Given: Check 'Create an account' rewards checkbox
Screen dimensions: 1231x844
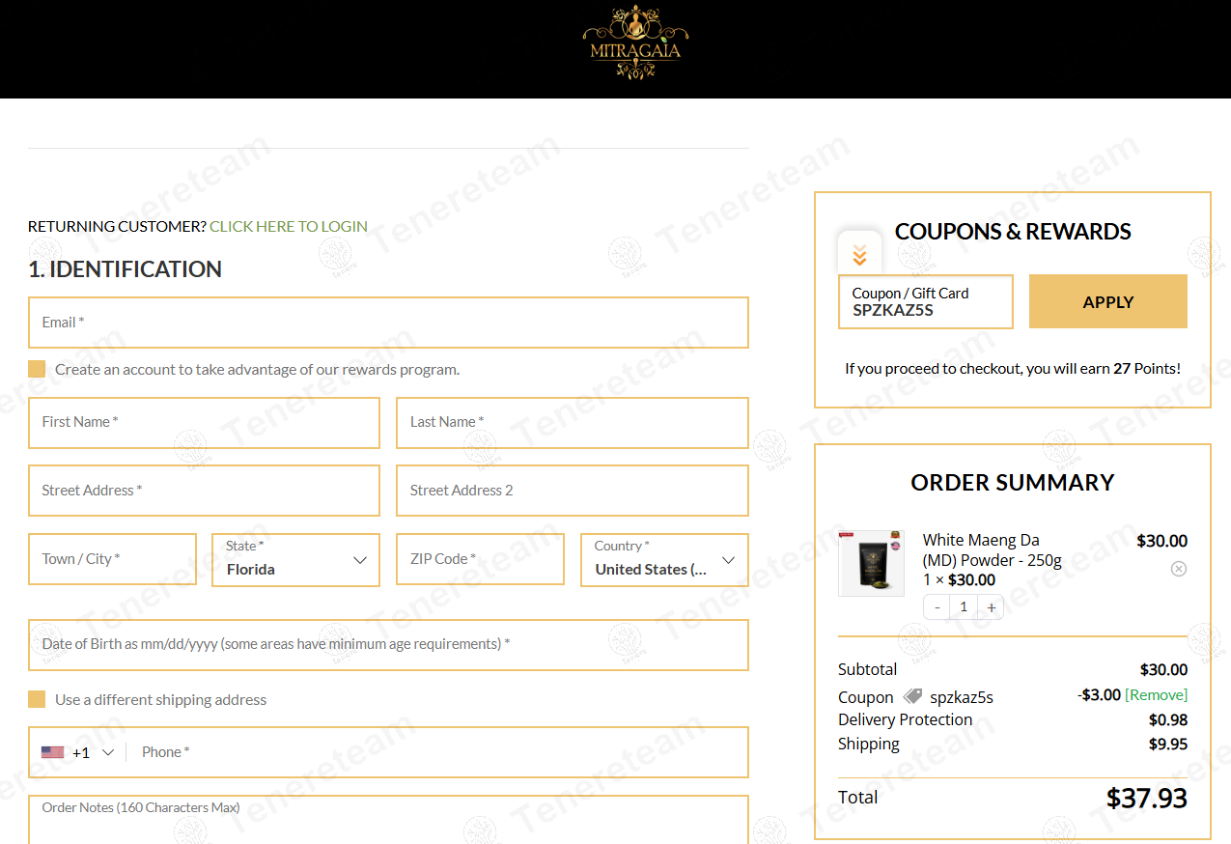Looking at the screenshot, I should 37,369.
